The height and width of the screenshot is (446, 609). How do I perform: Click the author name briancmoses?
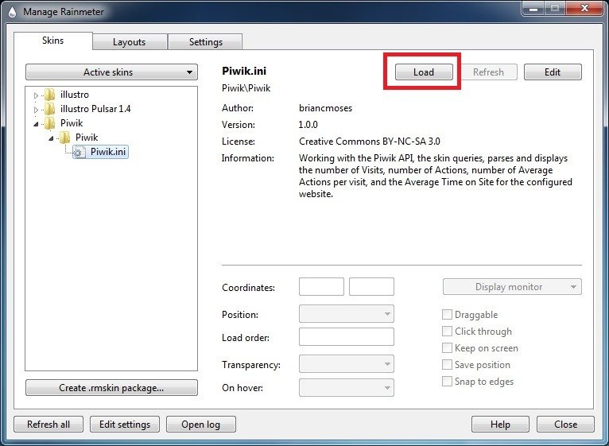point(325,108)
